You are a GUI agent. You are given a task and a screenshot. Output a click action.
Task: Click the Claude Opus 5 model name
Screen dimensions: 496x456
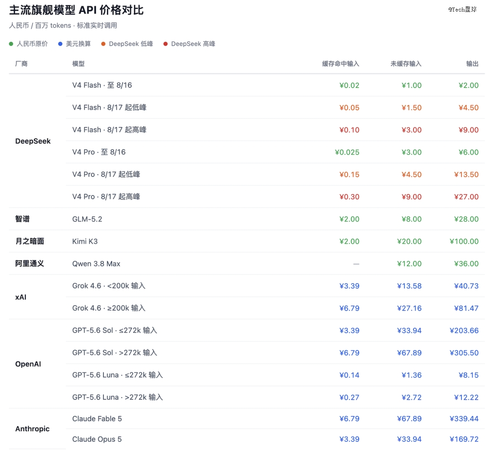97,439
